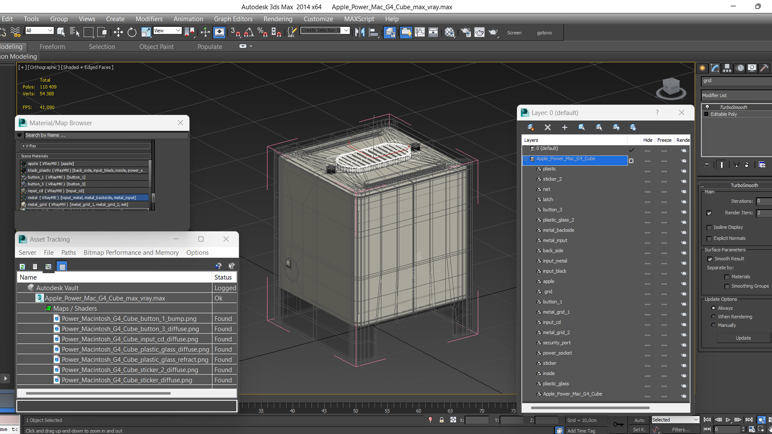Screen dimensions: 772x434
Task: Uncheck the Smooth Result checkbox
Action: [x=710, y=259]
